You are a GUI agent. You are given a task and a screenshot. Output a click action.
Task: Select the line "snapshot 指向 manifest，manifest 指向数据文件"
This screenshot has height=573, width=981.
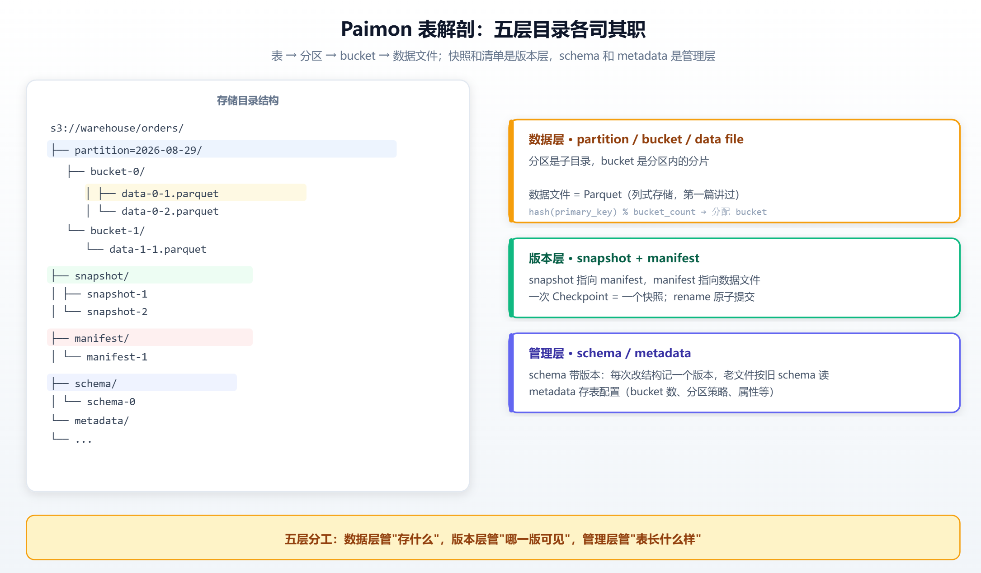click(x=645, y=280)
